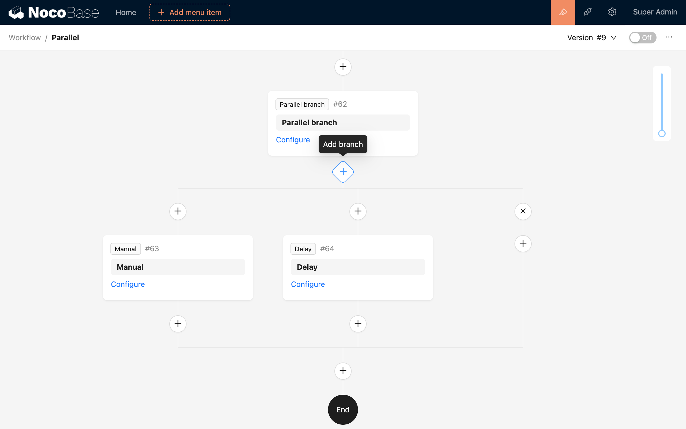Add a node before the Delay node
The height and width of the screenshot is (429, 686).
coord(358,211)
